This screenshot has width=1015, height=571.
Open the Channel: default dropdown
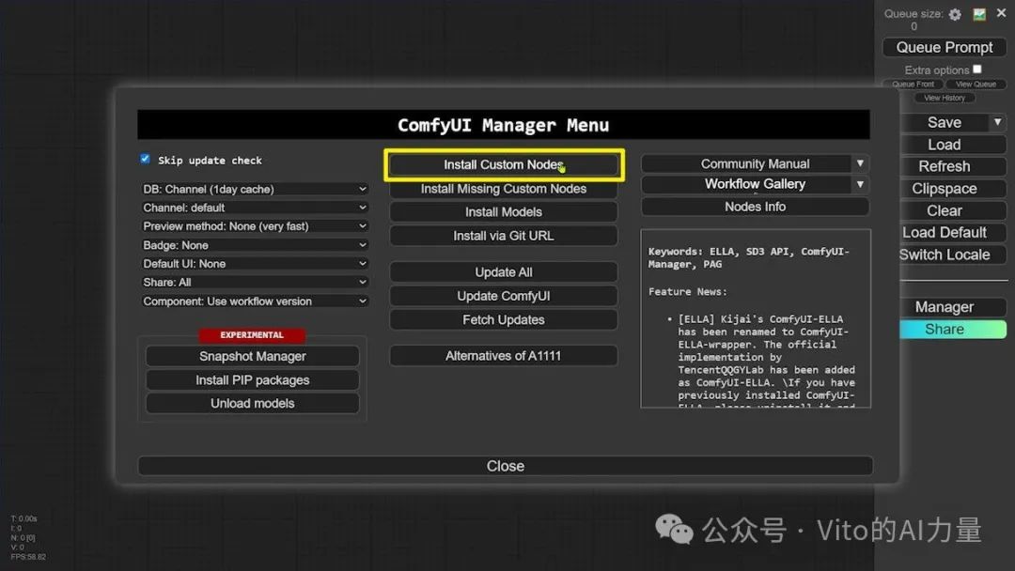(255, 208)
